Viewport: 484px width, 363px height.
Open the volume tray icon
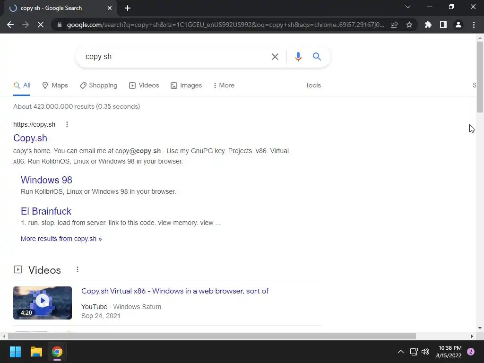coord(425,352)
